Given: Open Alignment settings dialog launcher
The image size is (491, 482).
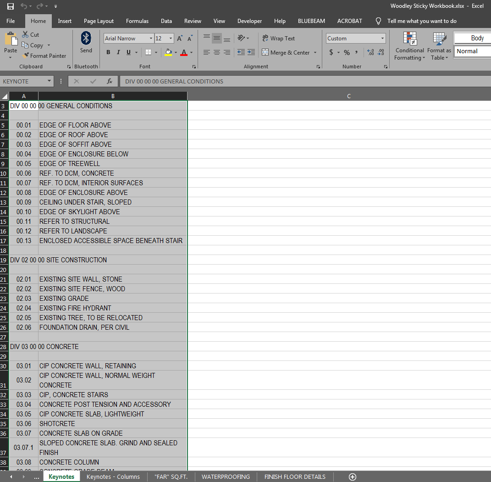Looking at the screenshot, I should [318, 66].
